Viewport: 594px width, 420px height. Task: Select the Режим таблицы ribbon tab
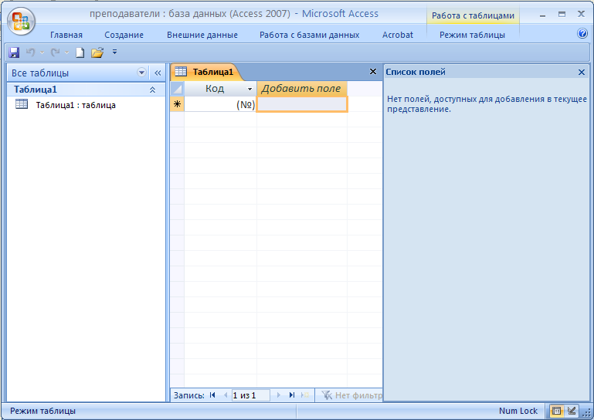[472, 35]
